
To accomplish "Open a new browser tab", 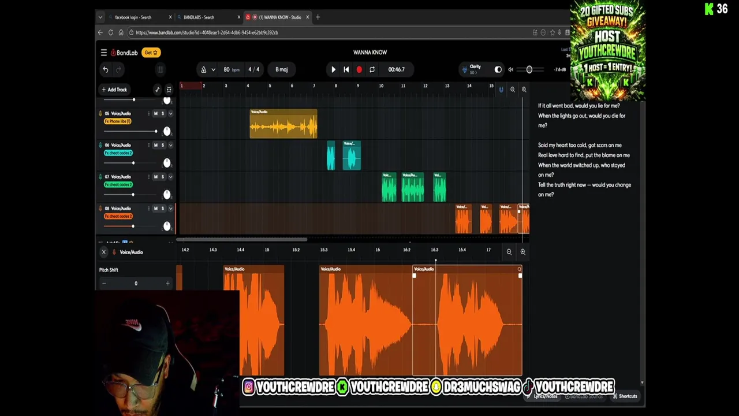I will point(318,17).
